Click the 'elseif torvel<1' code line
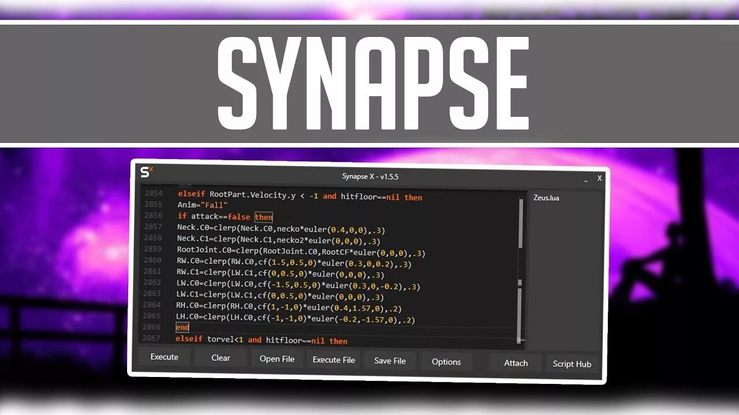Screen dimensions: 739x415 (262, 340)
